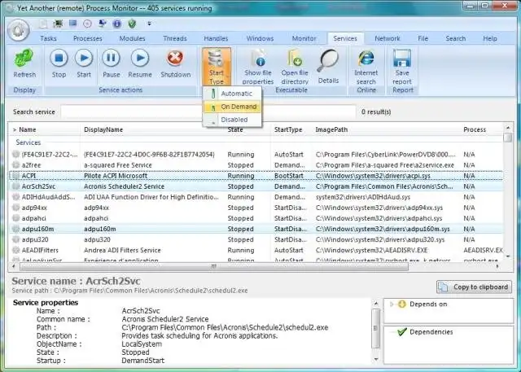Show file properties of the executable
The image size is (521, 372).
pos(258,67)
